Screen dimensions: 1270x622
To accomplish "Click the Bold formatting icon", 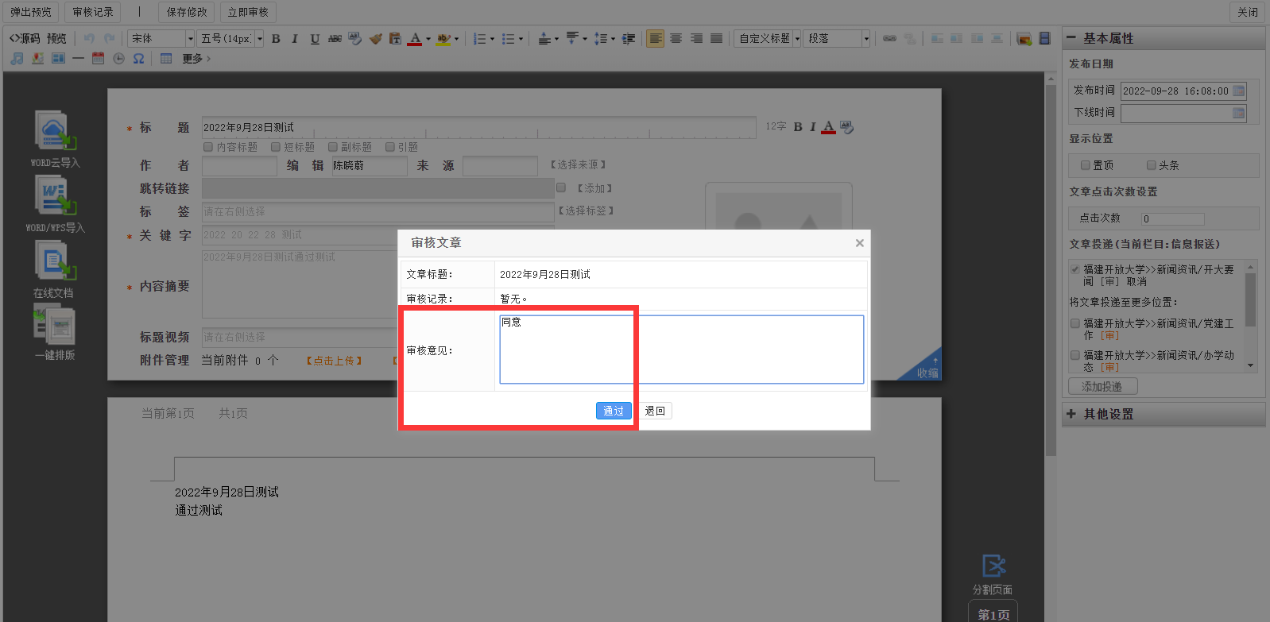I will 276,38.
